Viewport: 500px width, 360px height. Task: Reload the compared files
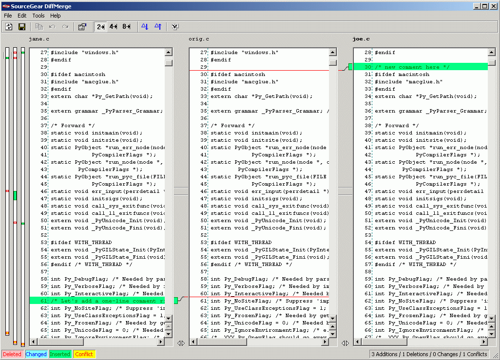click(9, 27)
